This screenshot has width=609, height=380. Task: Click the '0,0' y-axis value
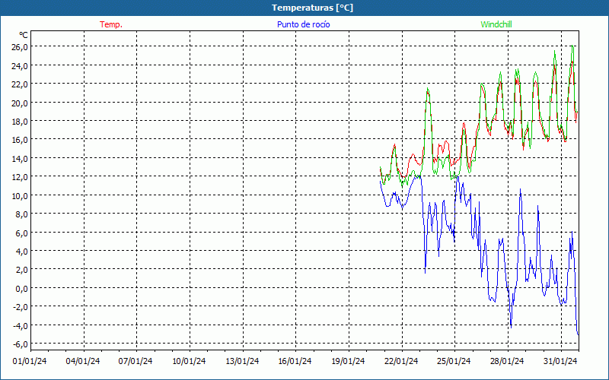click(22, 289)
